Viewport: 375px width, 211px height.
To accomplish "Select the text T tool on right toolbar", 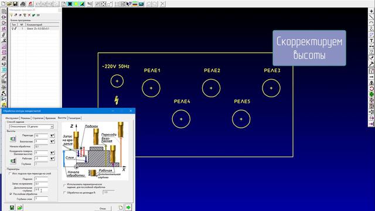I will click(371, 40).
